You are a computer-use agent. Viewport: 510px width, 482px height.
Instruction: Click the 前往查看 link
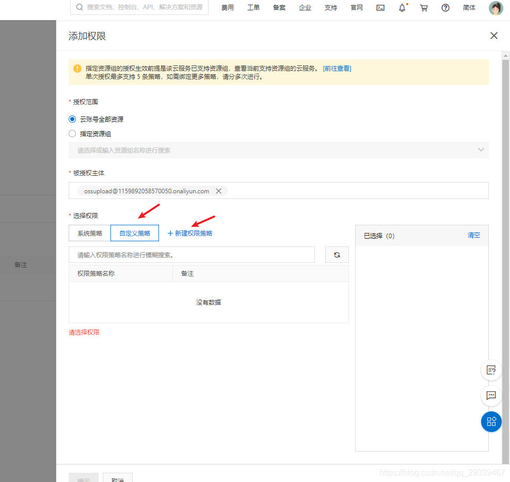337,69
